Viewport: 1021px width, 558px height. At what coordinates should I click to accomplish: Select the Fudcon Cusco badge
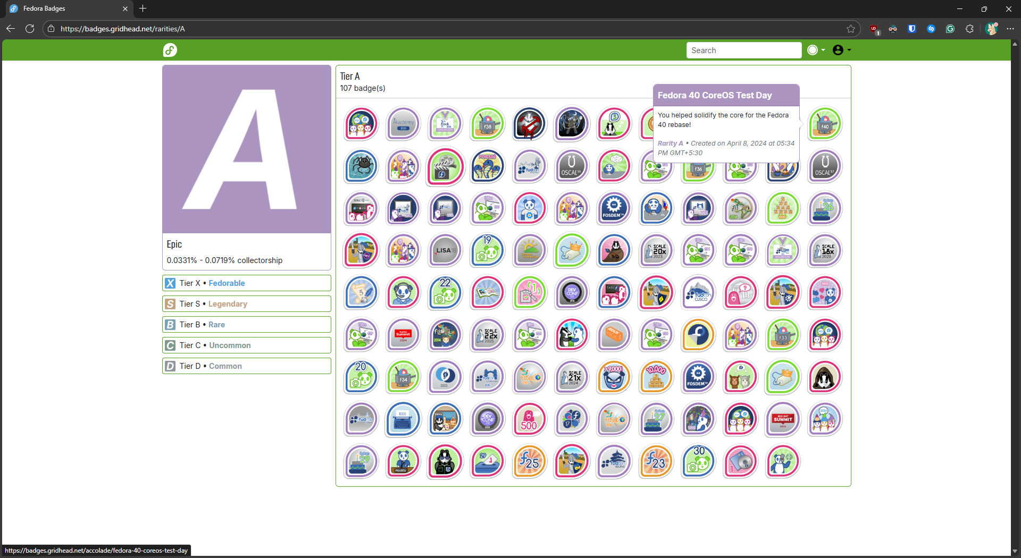[x=698, y=293]
